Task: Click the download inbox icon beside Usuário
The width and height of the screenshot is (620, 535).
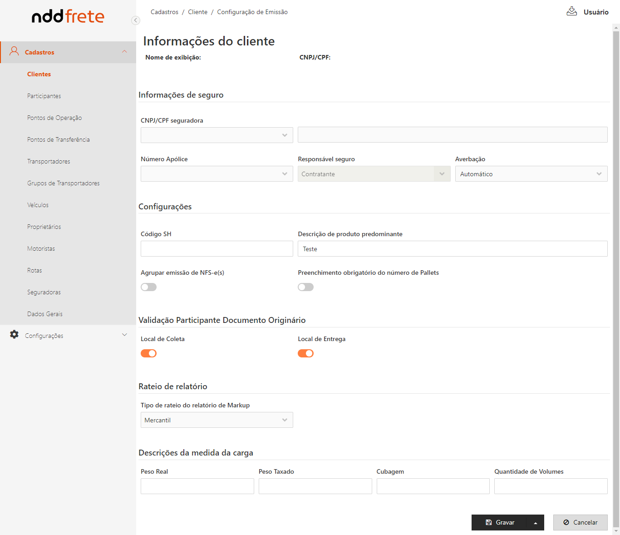Action: [571, 11]
